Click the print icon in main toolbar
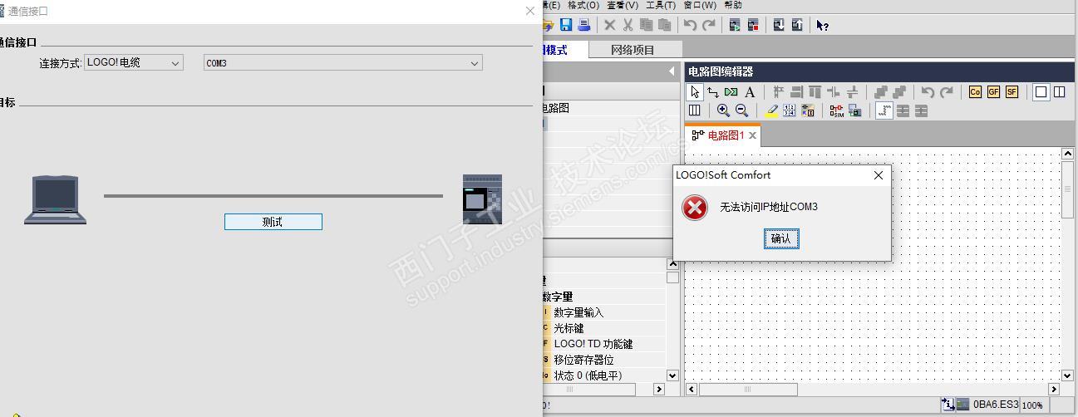Screen dimensions: 1078x417 tap(583, 25)
